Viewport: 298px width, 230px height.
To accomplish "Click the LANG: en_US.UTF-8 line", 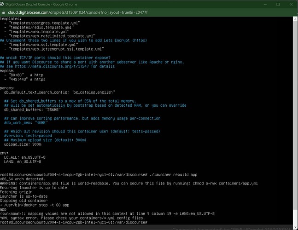I will tap(23, 161).
